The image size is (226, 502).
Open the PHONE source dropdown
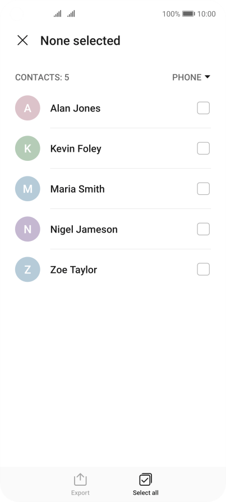pos(191,77)
